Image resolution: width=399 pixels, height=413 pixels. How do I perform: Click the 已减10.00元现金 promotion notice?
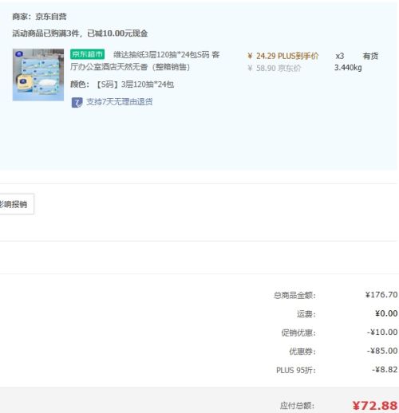[117, 33]
